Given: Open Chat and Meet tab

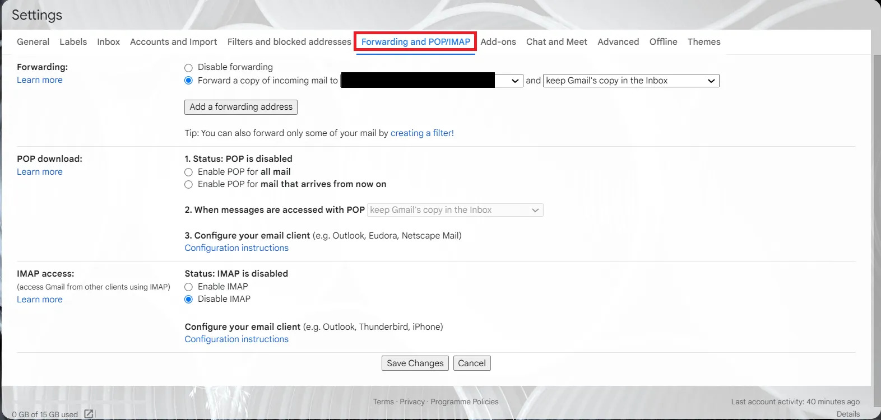Looking at the screenshot, I should point(557,42).
